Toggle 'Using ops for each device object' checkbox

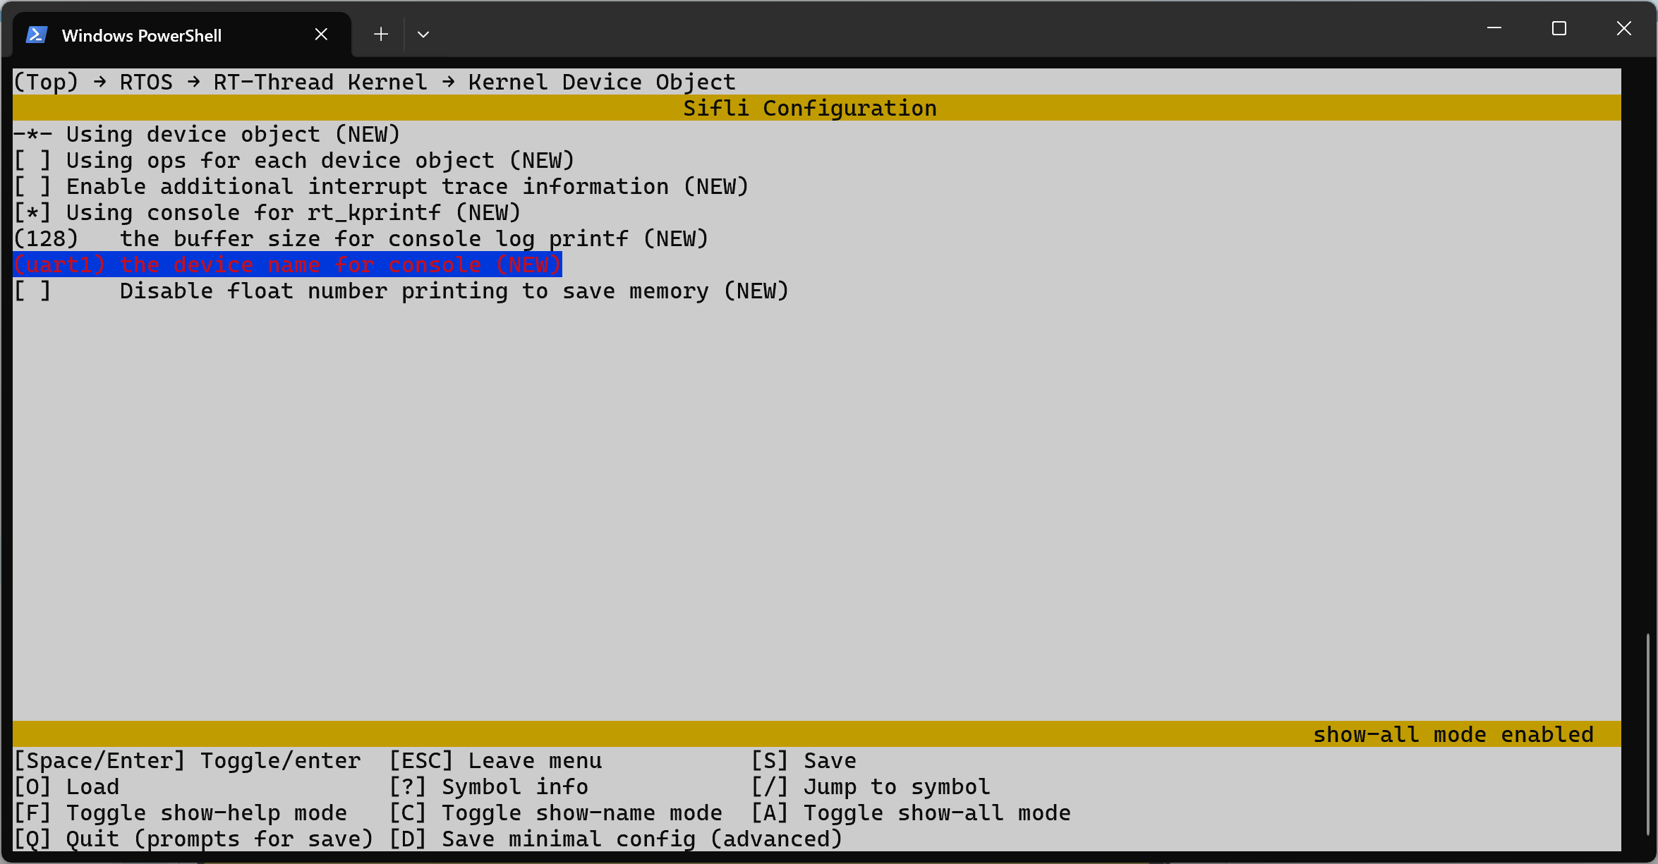coord(32,161)
